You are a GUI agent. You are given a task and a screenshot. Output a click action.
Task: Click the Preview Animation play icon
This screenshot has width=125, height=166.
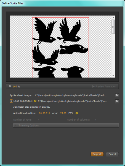pyautogui.click(x=93, y=87)
